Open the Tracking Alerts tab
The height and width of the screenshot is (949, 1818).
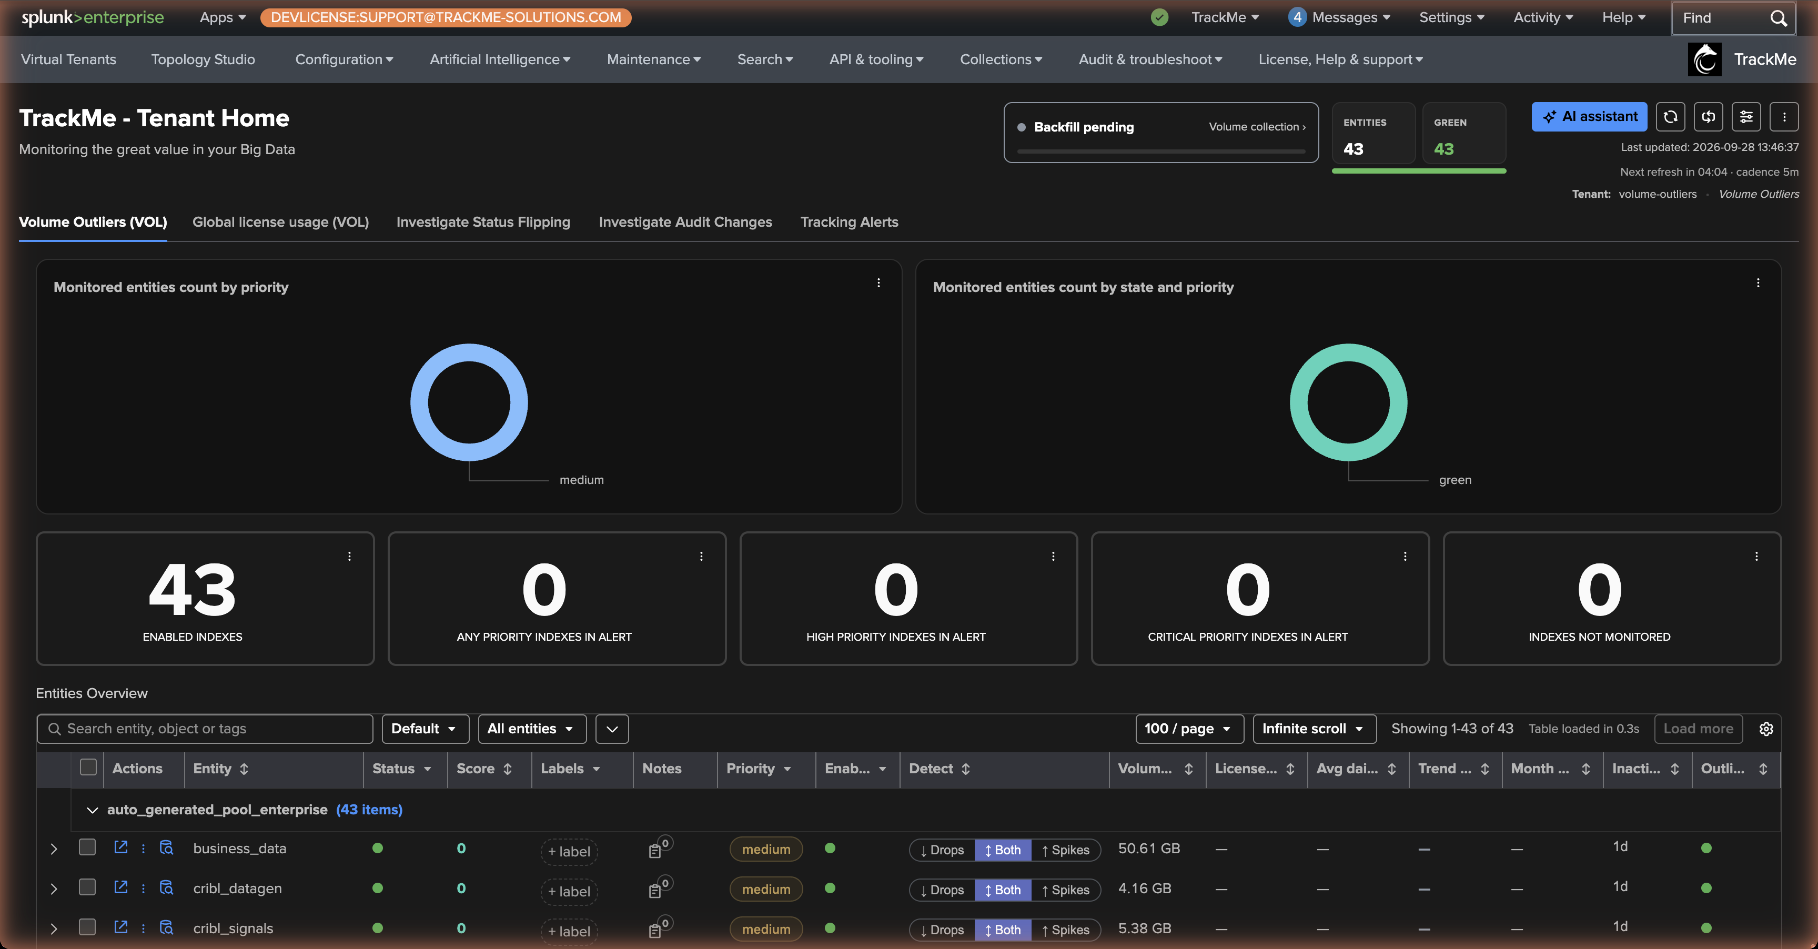(849, 222)
